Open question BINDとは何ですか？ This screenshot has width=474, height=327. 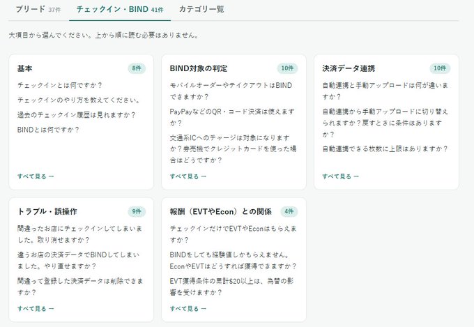tap(48, 130)
